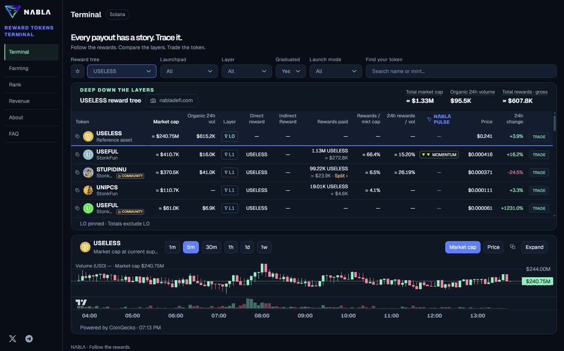Click the $240.75M price marker on chart
Image resolution: width=564 pixels, height=351 pixels.
pyautogui.click(x=537, y=281)
